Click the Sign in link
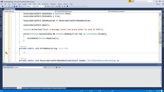This screenshot has width=164, height=92. click(x=158, y=4)
